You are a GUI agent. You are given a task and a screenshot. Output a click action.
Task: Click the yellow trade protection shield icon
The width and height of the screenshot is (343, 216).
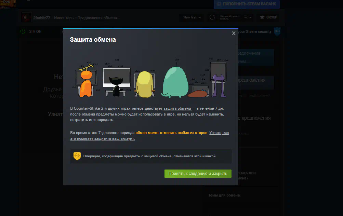coord(77,156)
